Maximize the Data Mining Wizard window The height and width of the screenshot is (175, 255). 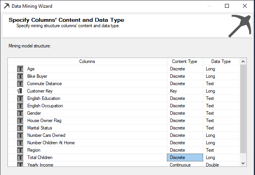coord(227,6)
